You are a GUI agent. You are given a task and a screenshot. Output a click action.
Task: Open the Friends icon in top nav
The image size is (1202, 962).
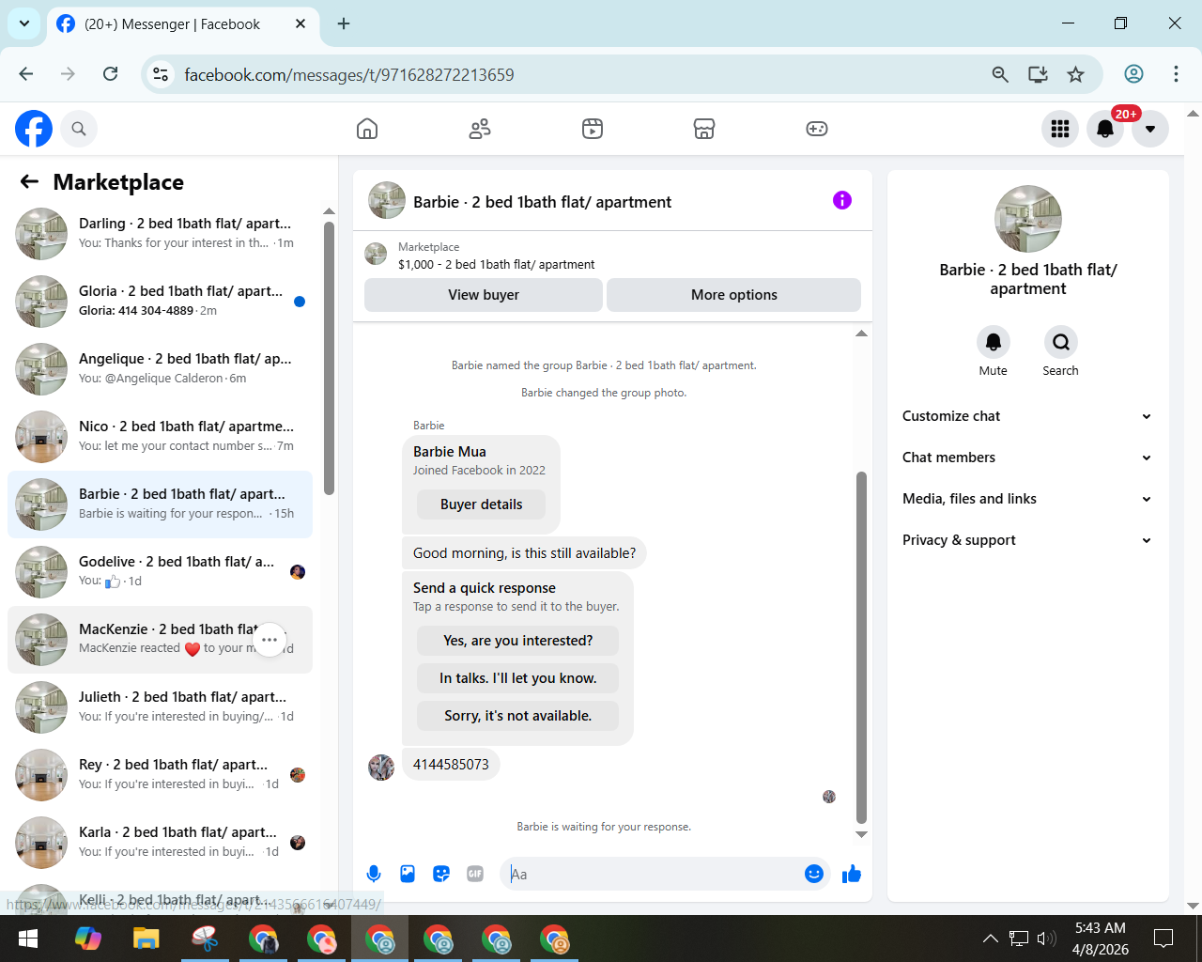[480, 129]
